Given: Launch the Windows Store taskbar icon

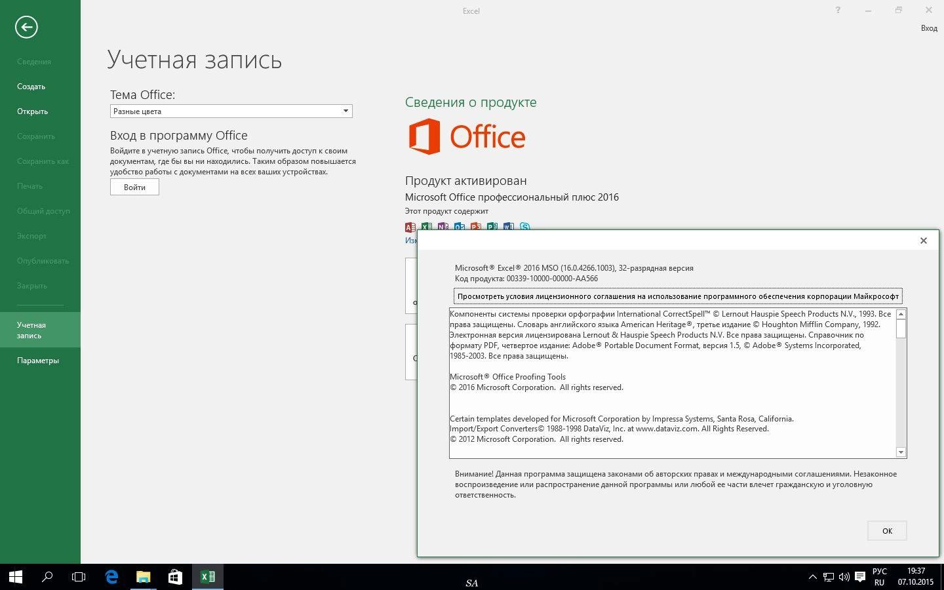Looking at the screenshot, I should click(175, 577).
